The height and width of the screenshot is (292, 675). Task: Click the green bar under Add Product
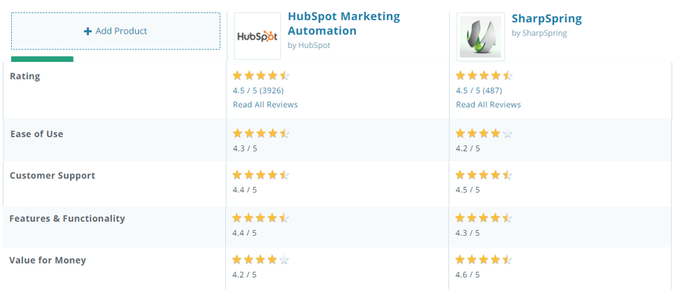[x=42, y=59]
